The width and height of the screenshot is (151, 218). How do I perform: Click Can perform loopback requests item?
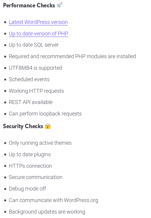click(x=45, y=114)
